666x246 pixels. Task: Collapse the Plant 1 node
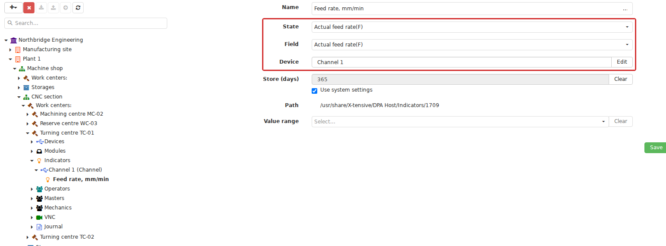click(10, 59)
